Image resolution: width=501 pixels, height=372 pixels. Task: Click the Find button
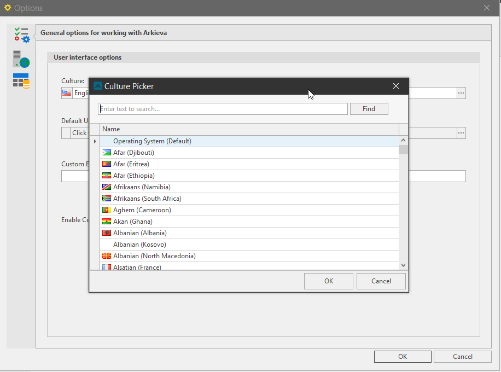[x=369, y=109]
